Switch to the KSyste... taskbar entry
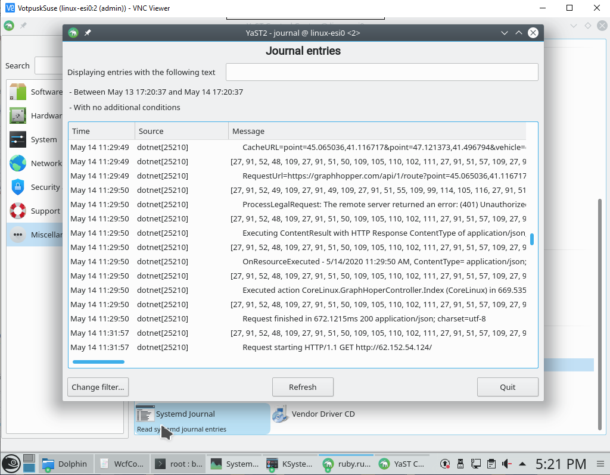Screen dimensions: 610x475 290,464
